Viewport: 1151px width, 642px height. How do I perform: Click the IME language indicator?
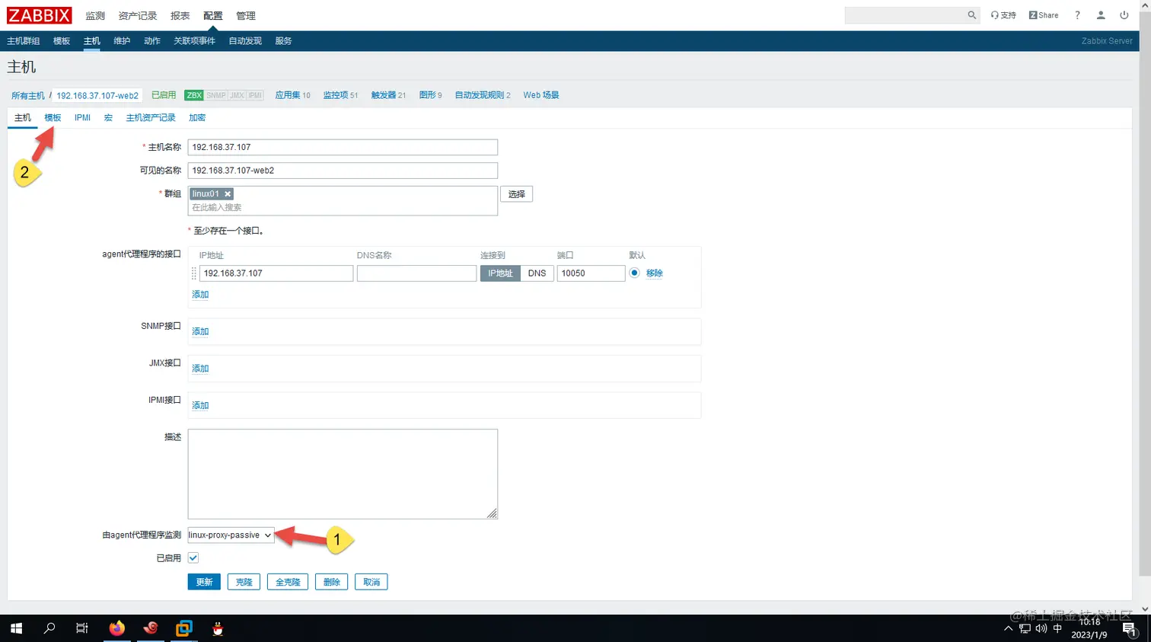pos(1057,628)
